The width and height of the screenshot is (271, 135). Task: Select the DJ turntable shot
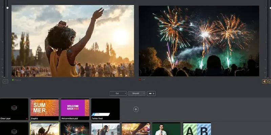coord(136,129)
